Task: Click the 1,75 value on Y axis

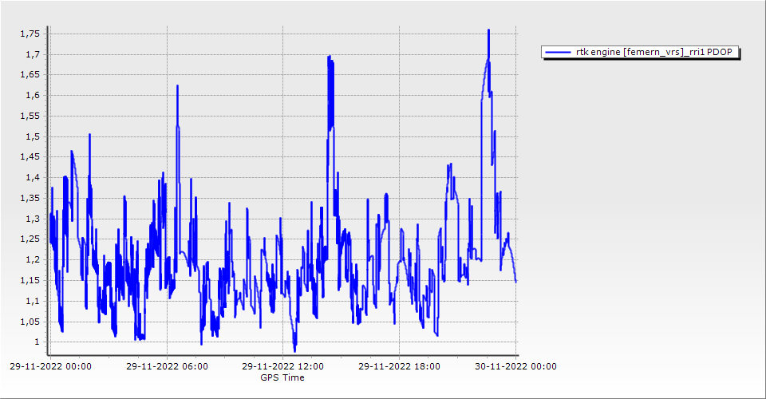Action: click(30, 34)
